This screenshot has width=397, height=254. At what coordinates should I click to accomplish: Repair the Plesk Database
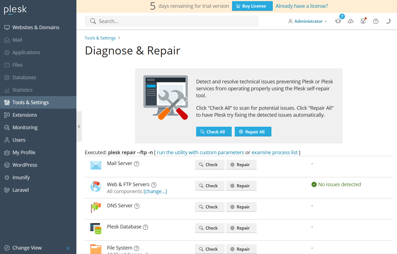[x=241, y=228]
